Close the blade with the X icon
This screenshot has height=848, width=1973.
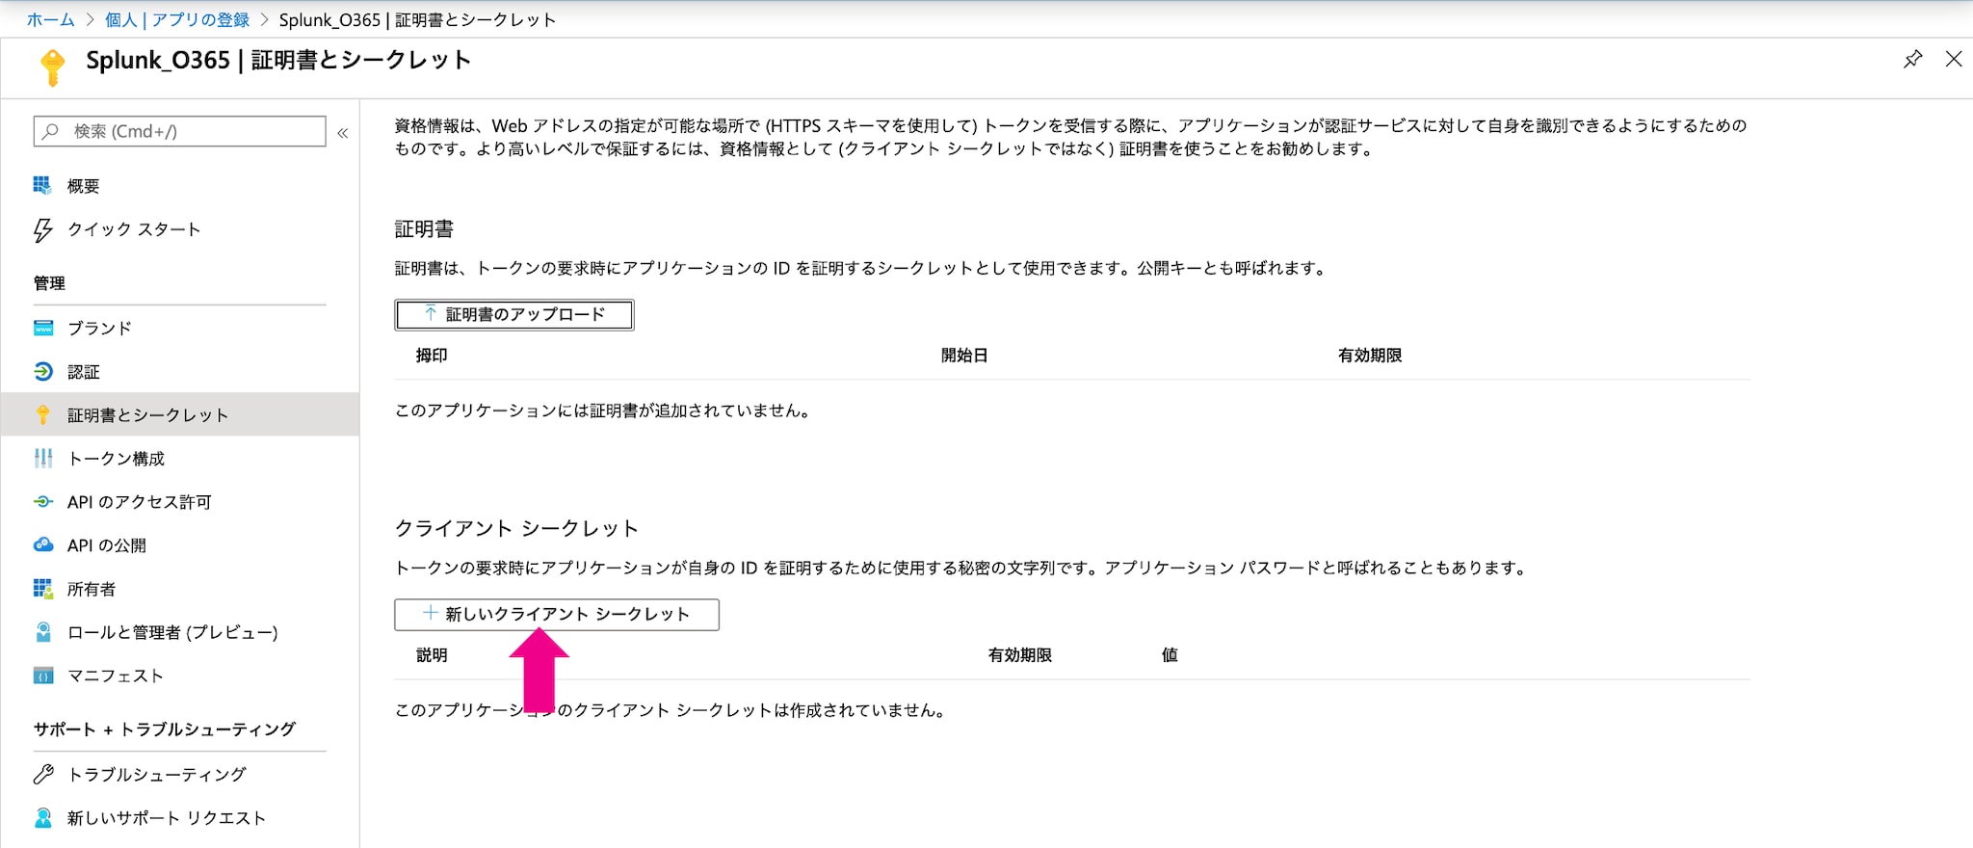[x=1954, y=59]
